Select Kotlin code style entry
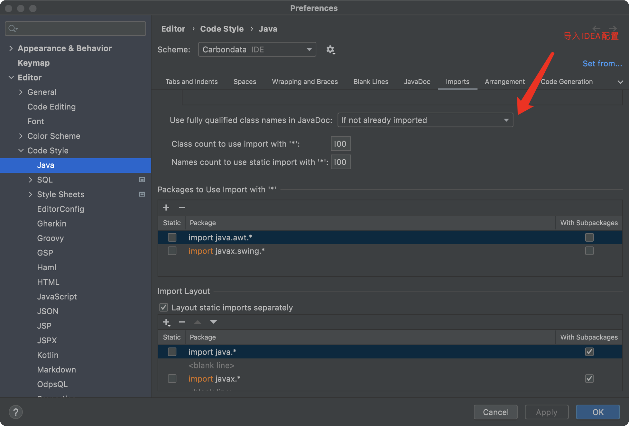Image resolution: width=629 pixels, height=426 pixels. (x=48, y=355)
